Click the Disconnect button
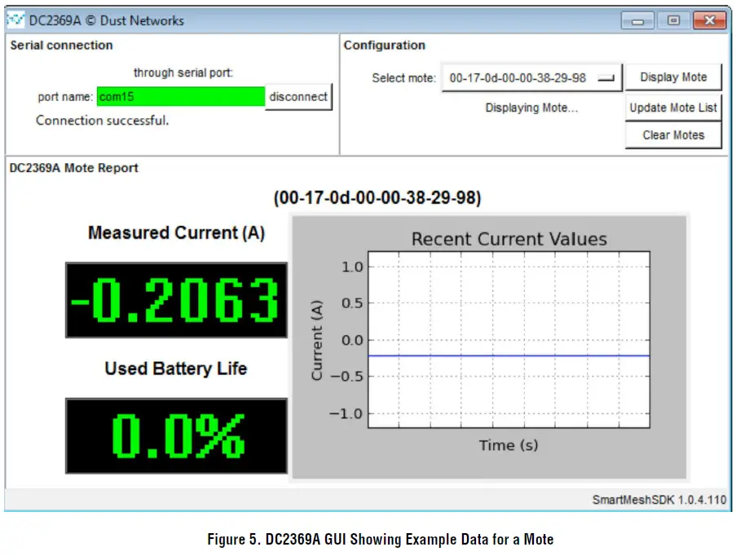The image size is (736, 556). click(x=299, y=96)
